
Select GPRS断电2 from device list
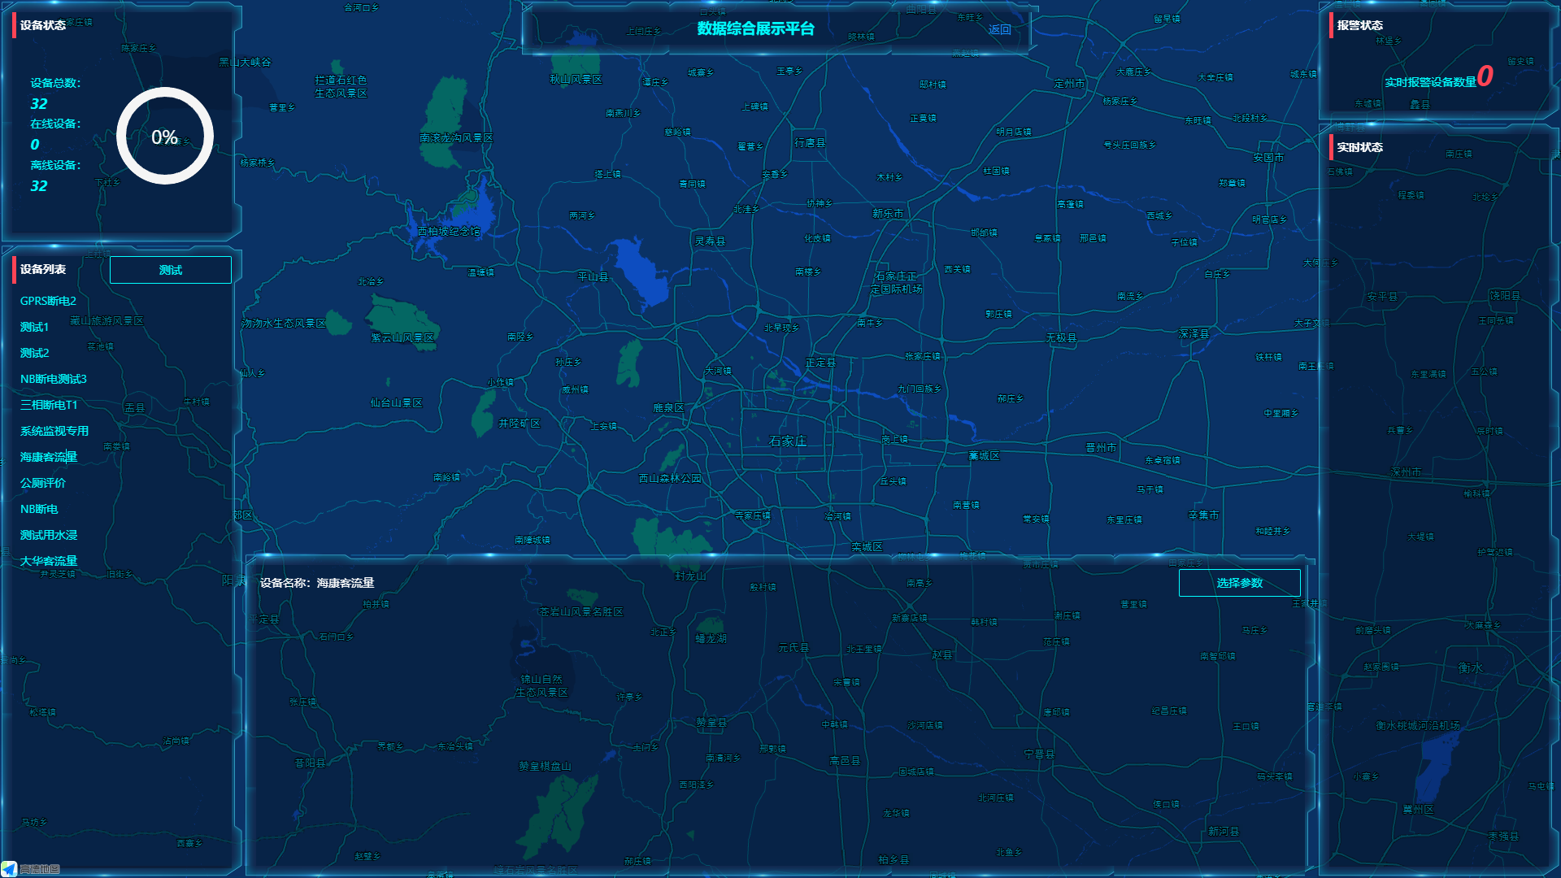(48, 301)
